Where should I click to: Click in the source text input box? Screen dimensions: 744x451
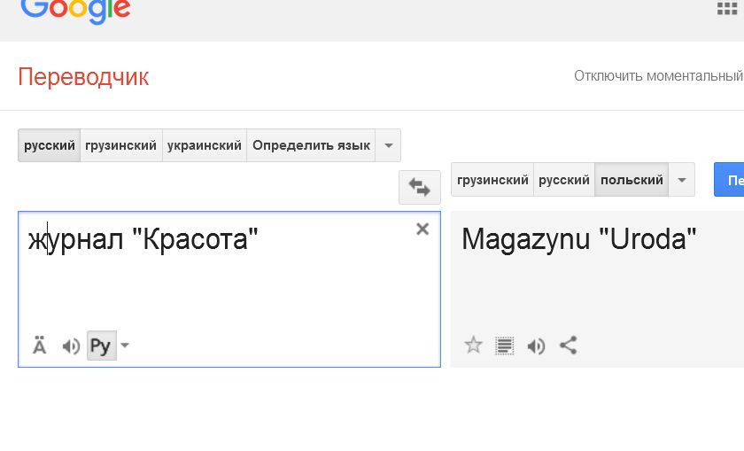click(221, 284)
